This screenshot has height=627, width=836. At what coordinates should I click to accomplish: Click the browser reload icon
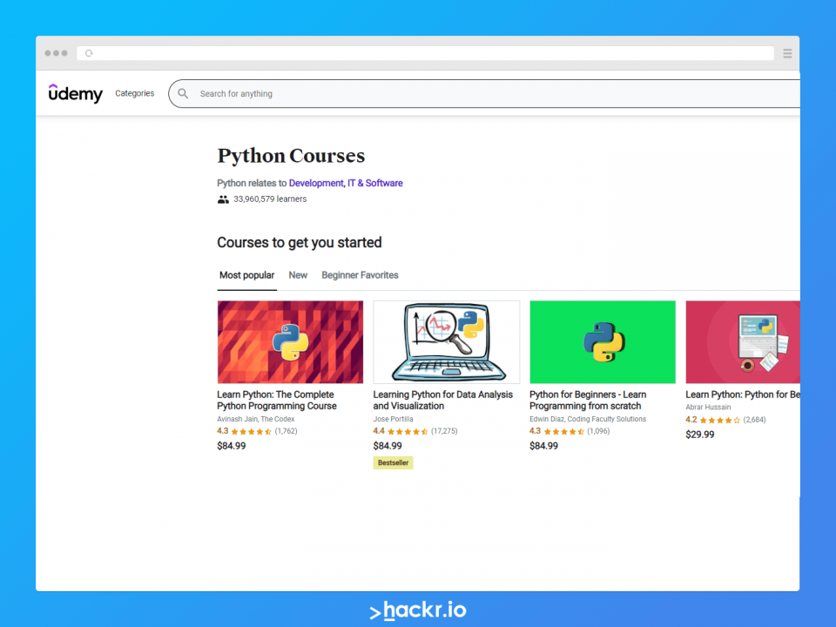(x=89, y=53)
